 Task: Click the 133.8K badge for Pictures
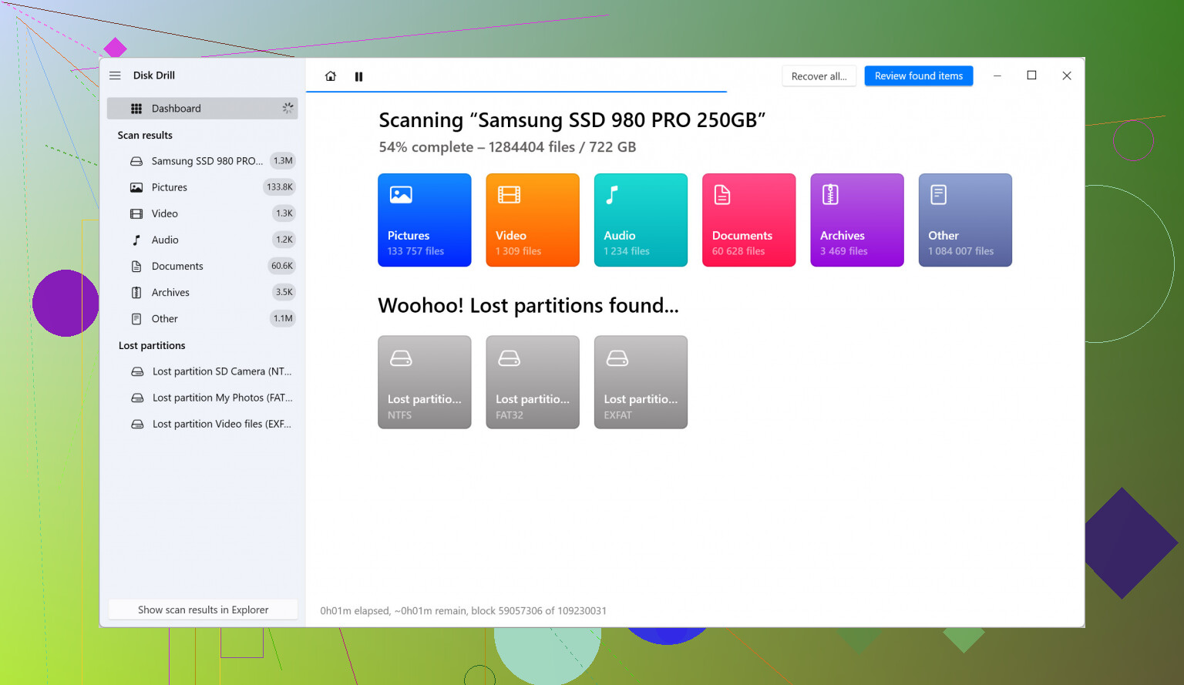tap(280, 187)
